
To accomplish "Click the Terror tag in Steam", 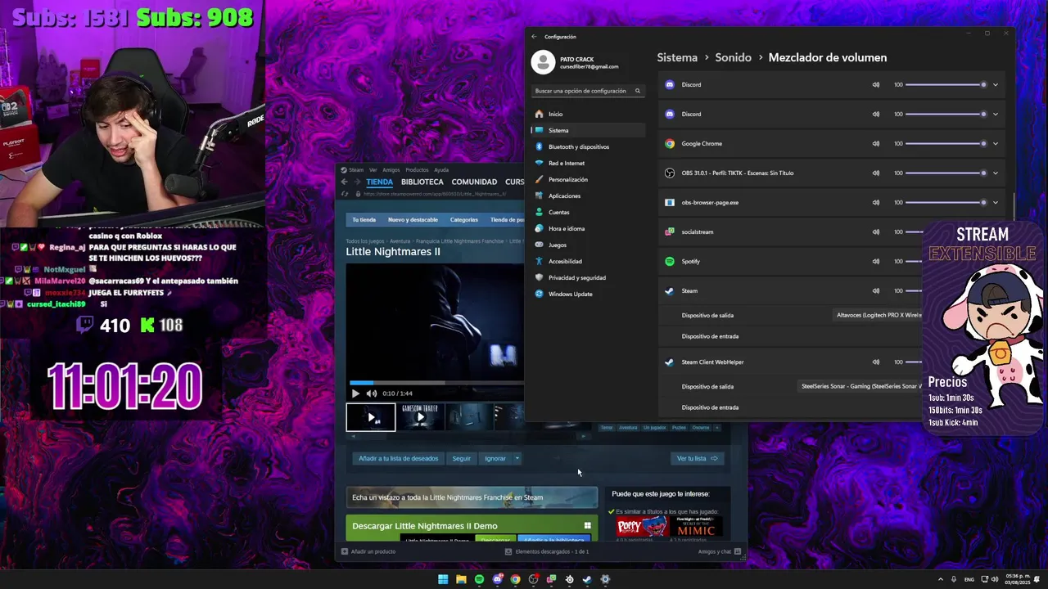I will [607, 427].
